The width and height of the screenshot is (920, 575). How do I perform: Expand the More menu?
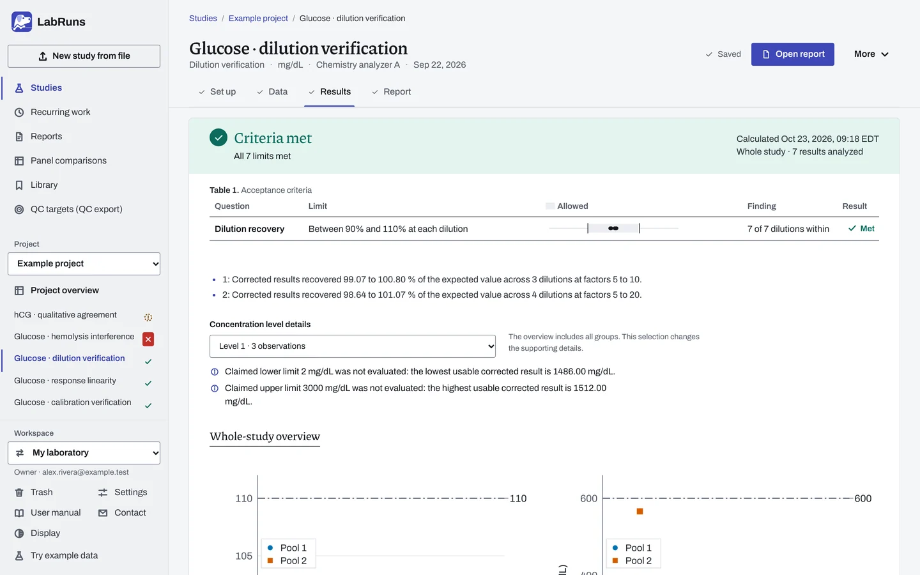(871, 54)
